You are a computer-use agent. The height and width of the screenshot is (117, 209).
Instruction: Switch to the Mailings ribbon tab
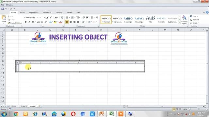[59, 12]
